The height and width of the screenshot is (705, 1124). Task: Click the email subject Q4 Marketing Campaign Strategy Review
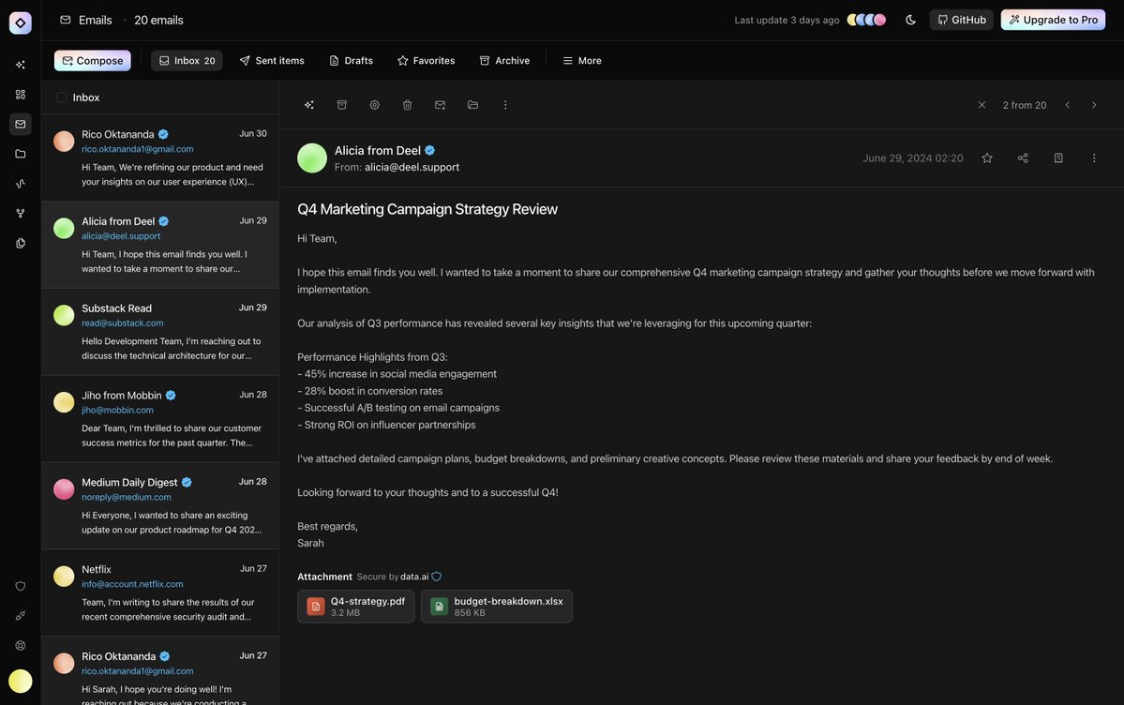[427, 209]
